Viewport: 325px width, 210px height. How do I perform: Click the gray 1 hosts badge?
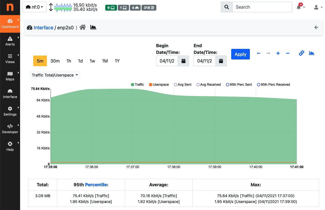123,8
